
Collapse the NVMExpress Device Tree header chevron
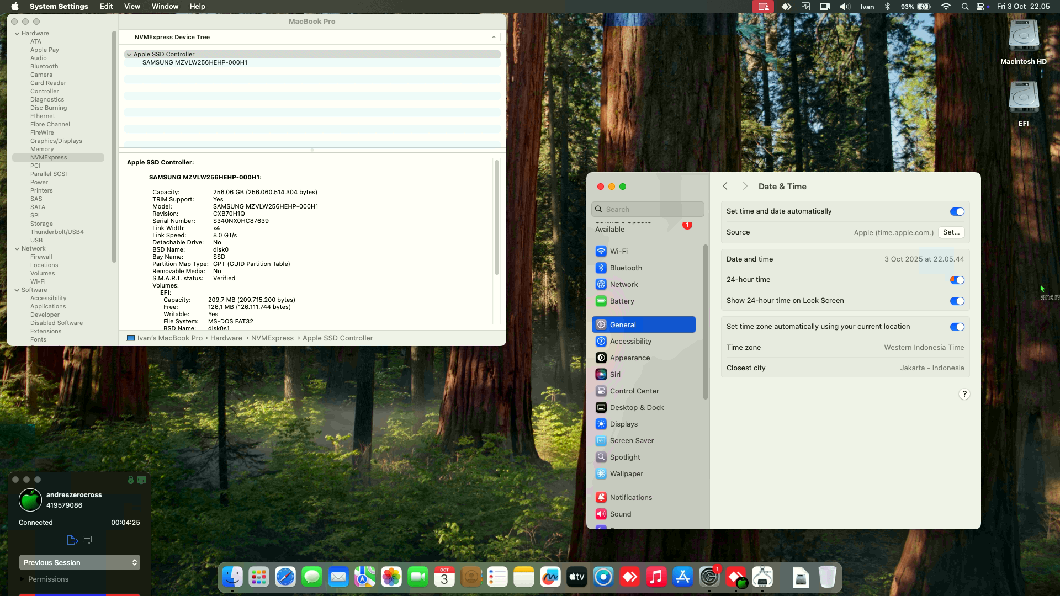(x=494, y=37)
